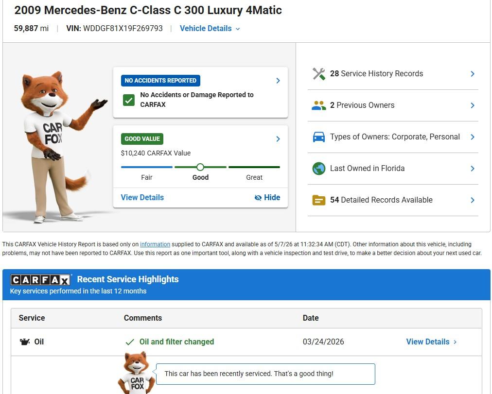Open chevron for Types of Owners row

click(x=473, y=137)
